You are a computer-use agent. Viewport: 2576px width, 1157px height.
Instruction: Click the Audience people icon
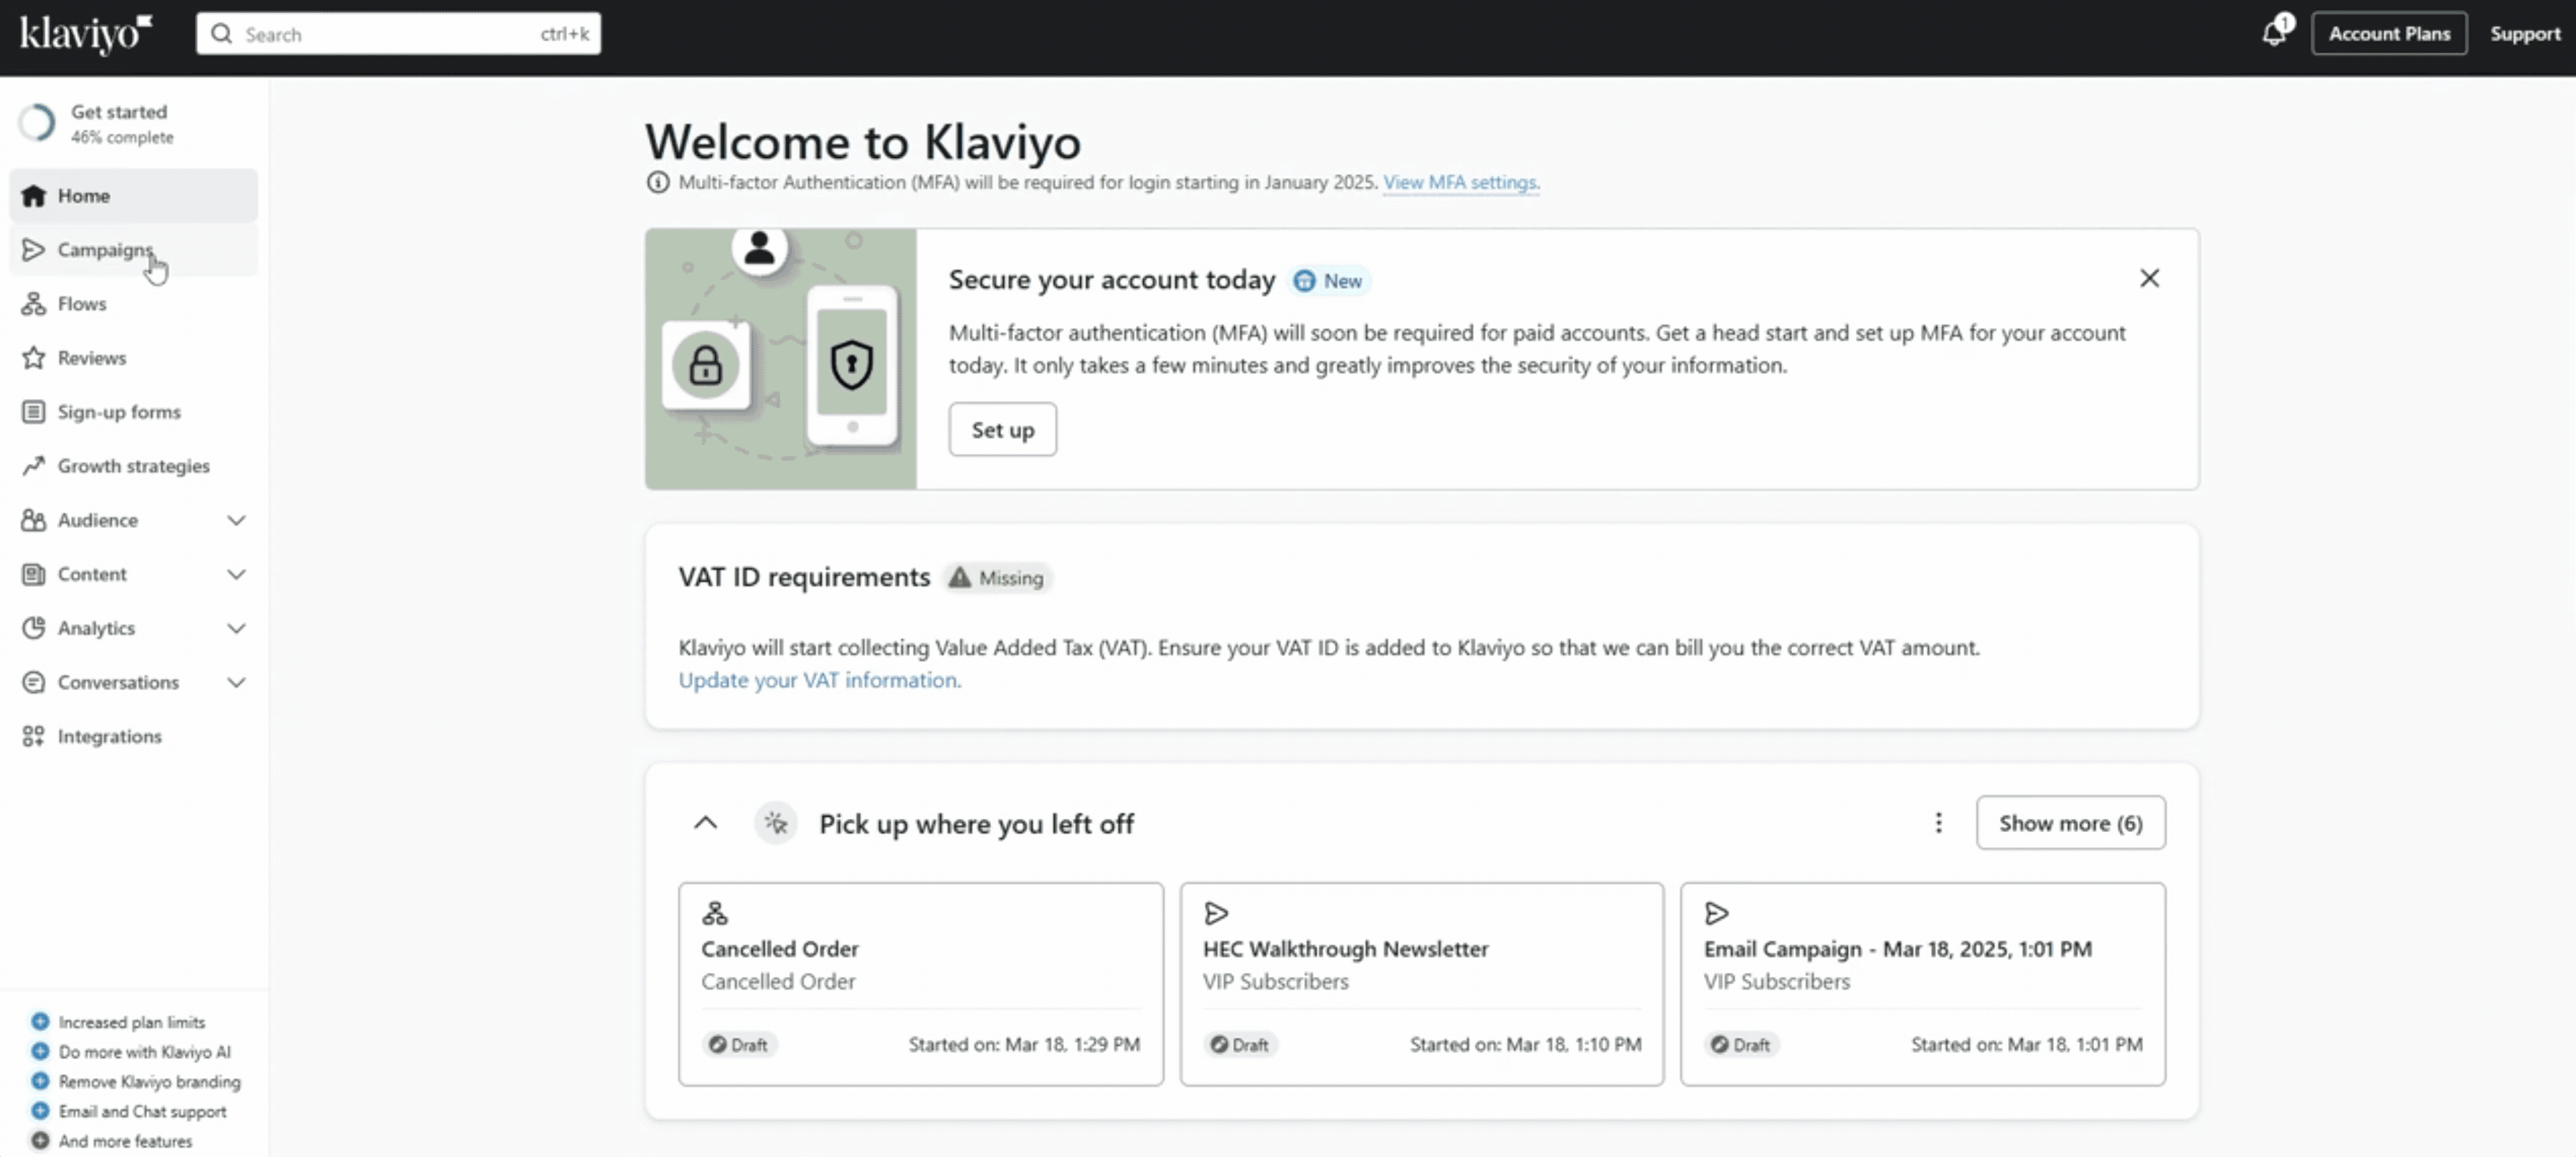[x=34, y=520]
